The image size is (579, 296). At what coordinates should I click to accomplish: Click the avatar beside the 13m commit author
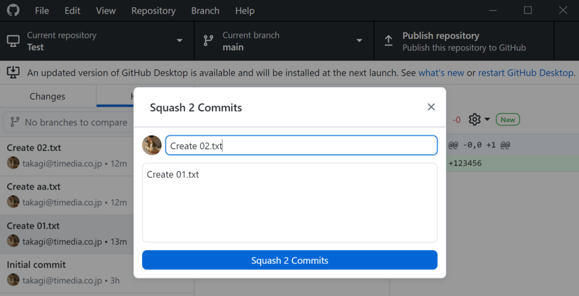click(13, 241)
